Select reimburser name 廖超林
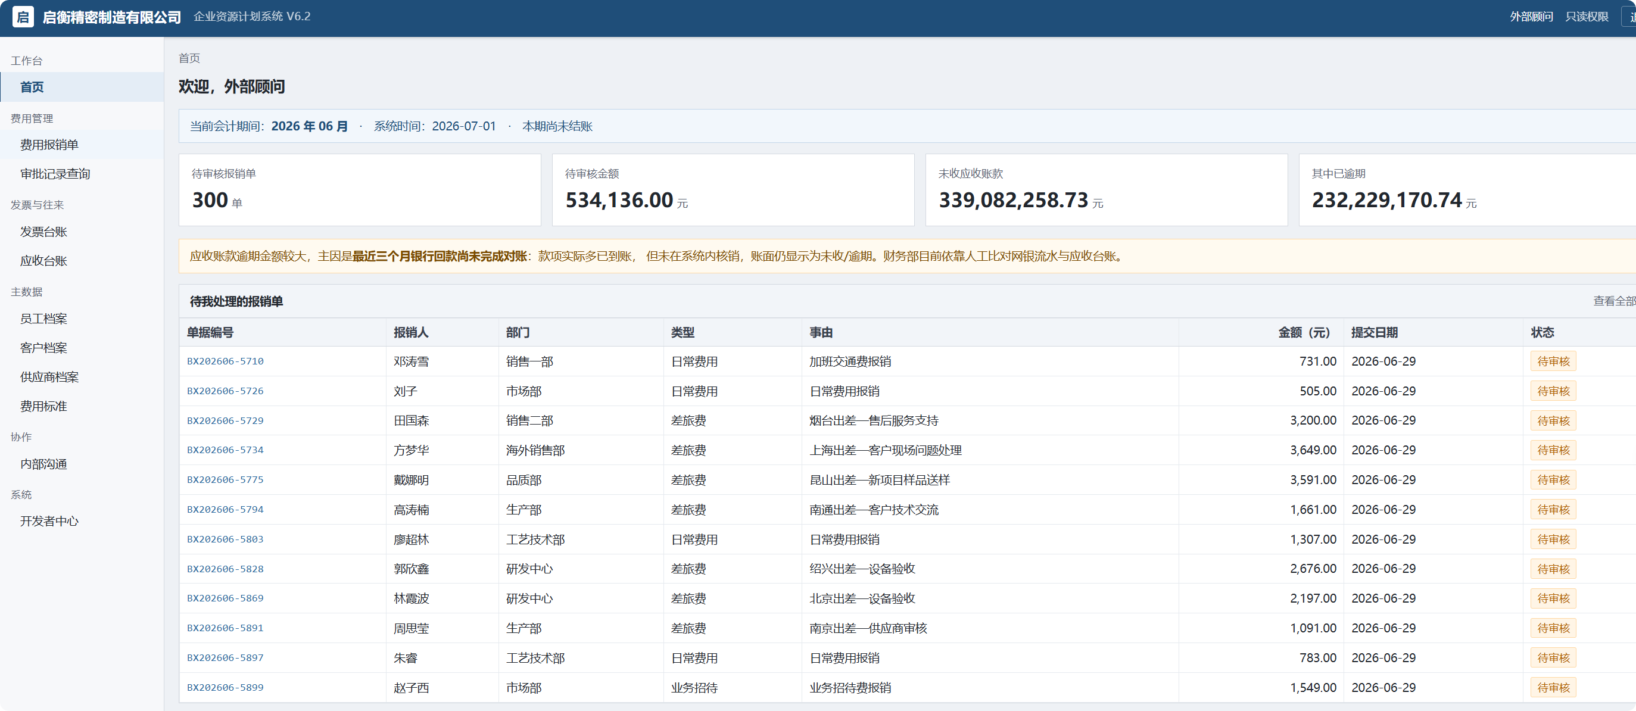Image resolution: width=1636 pixels, height=711 pixels. coord(411,540)
